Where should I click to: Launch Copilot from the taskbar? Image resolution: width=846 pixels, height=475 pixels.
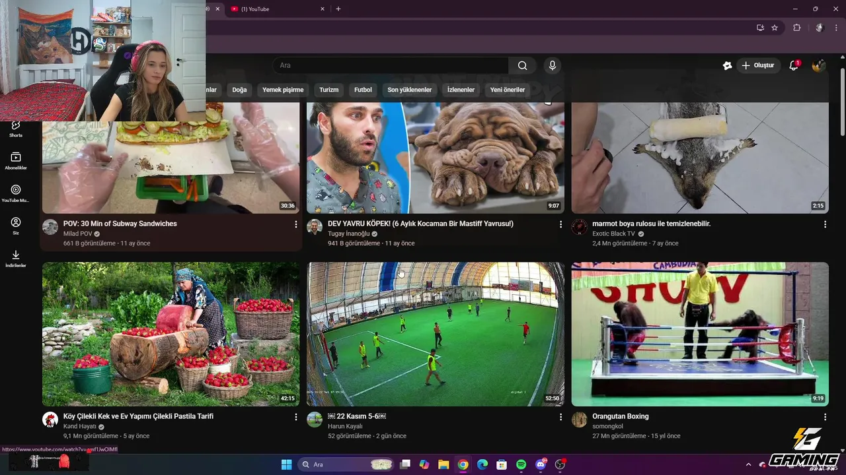point(424,464)
